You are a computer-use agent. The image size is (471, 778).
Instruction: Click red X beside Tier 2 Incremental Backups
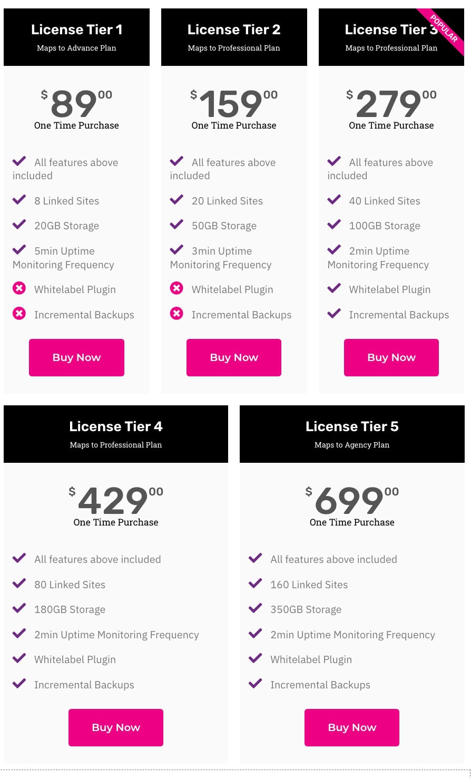(176, 314)
